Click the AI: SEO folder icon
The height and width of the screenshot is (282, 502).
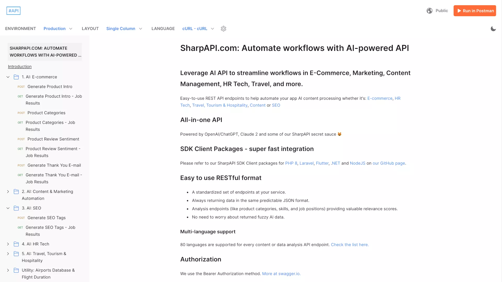click(16, 208)
